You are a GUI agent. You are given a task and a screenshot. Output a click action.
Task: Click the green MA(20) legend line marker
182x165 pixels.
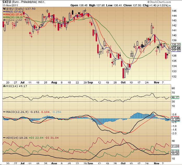pyautogui.click(x=4, y=17)
